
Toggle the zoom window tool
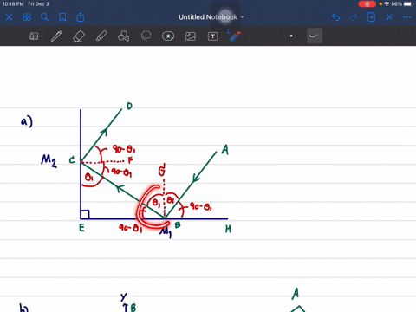click(x=34, y=36)
